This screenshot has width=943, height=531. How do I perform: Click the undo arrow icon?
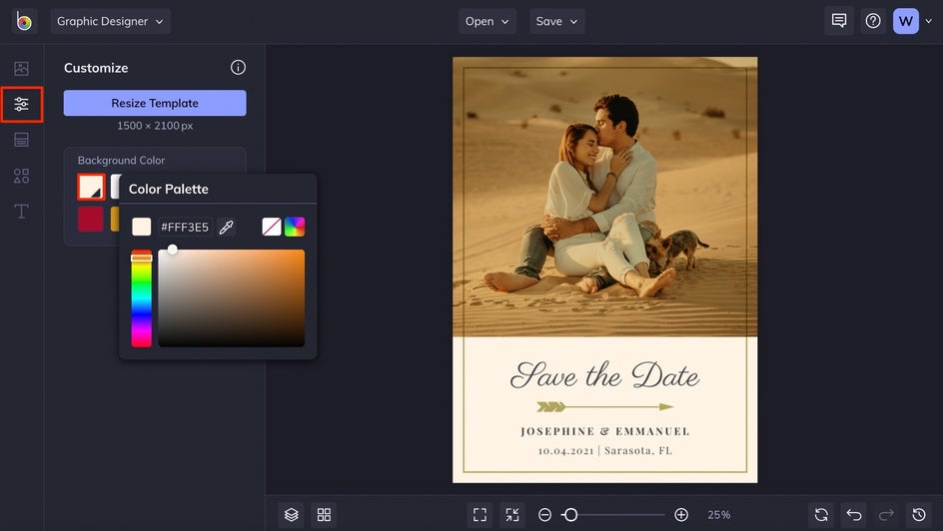click(854, 514)
